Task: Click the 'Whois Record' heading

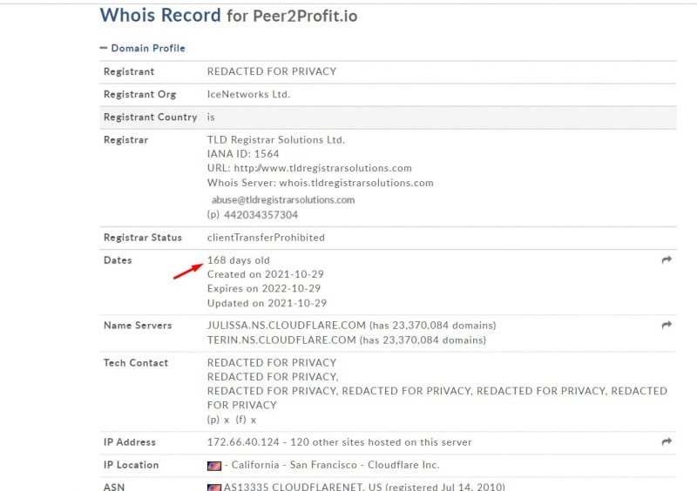Action: tap(160, 16)
